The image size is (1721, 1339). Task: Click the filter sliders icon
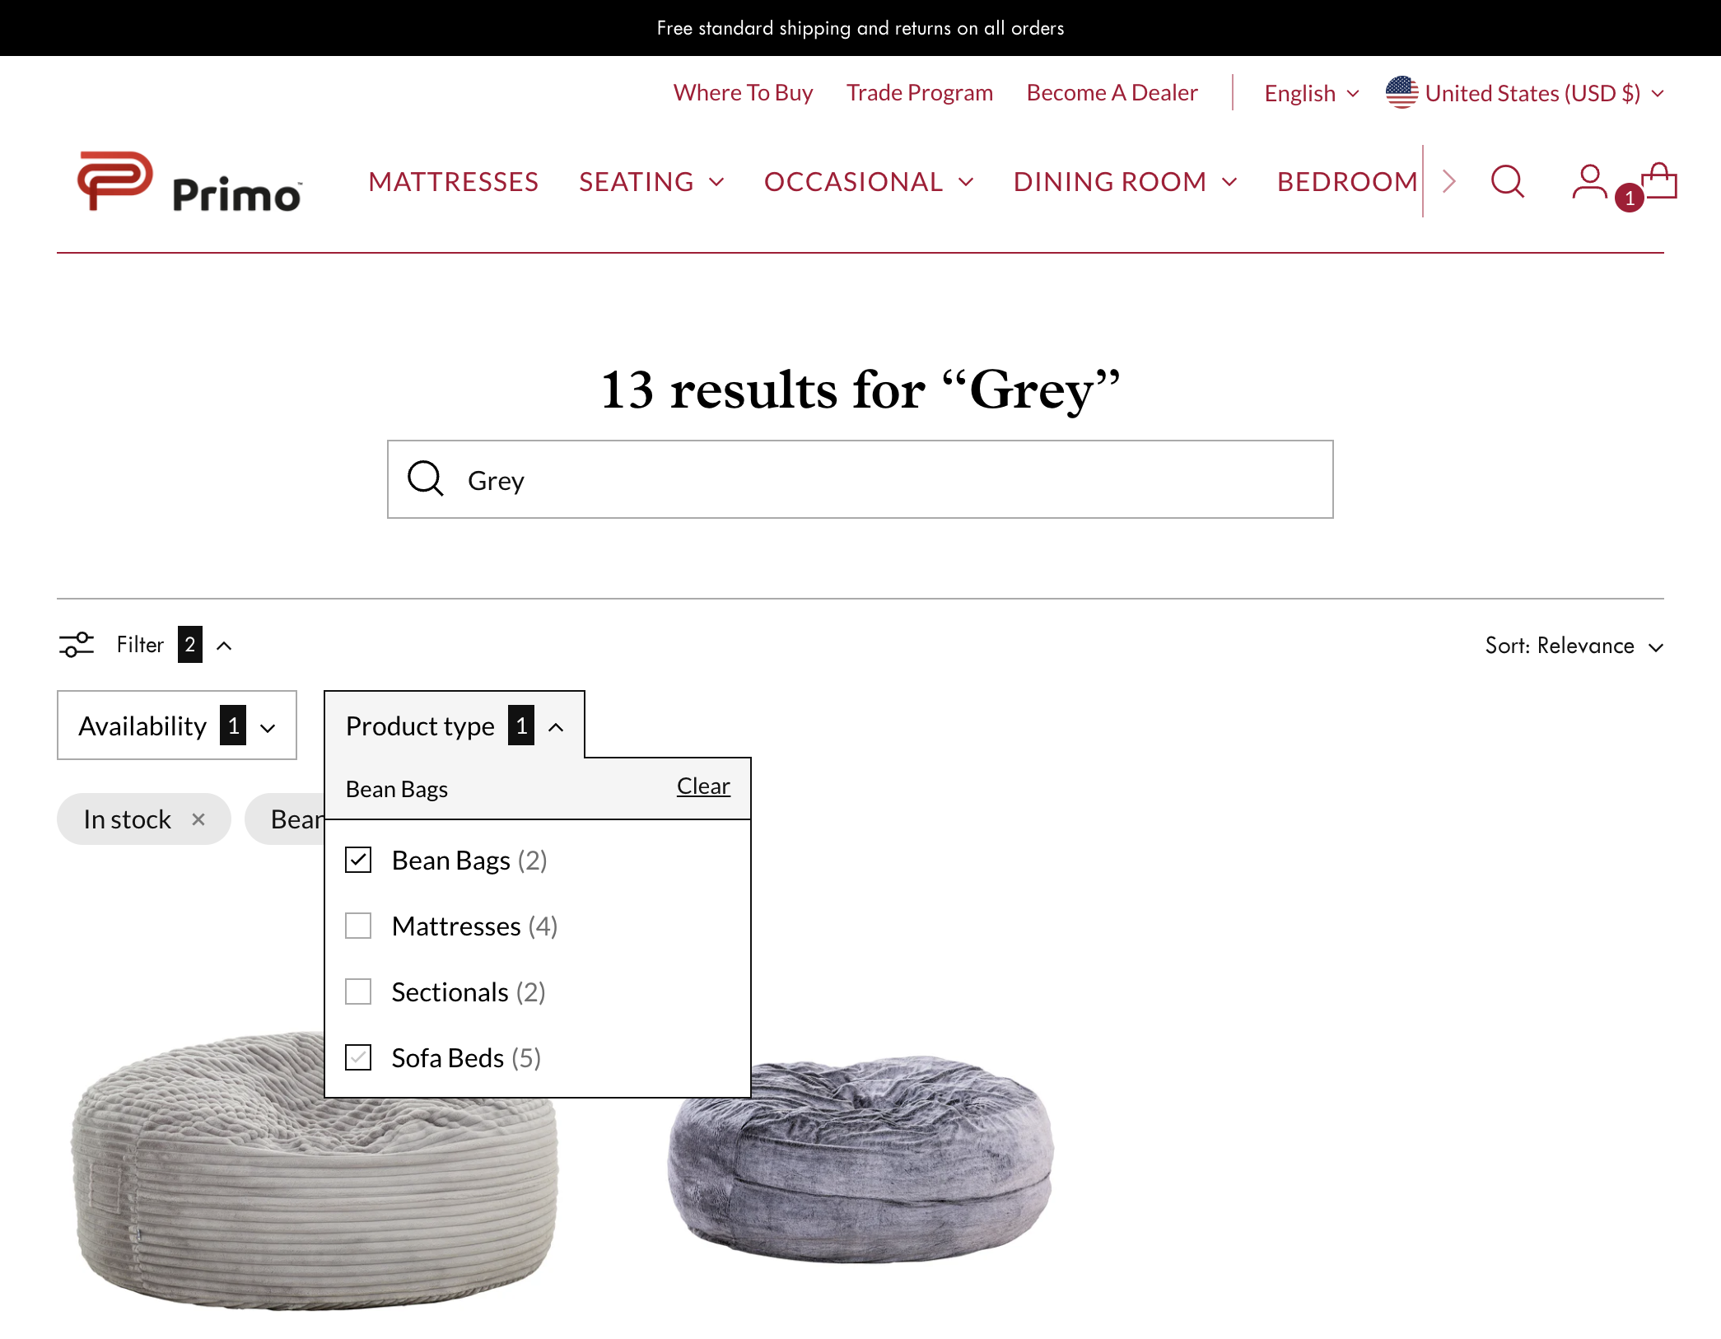pos(77,644)
